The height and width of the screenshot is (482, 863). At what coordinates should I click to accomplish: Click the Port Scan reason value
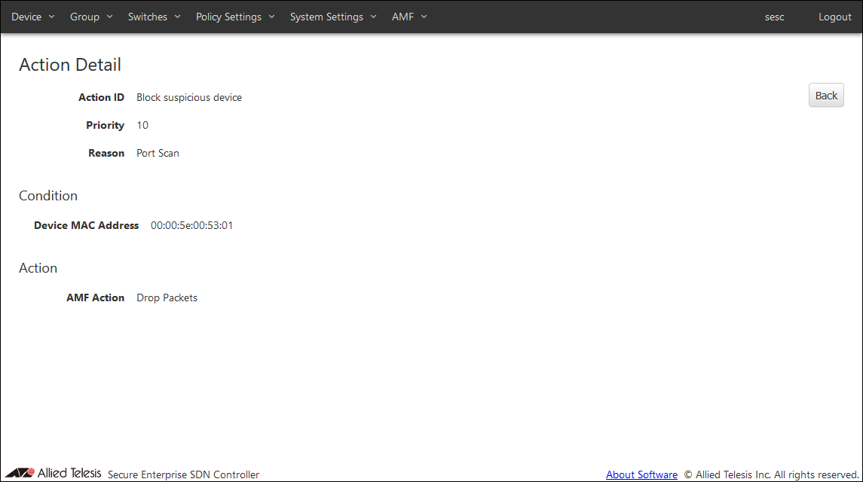pyautogui.click(x=158, y=153)
